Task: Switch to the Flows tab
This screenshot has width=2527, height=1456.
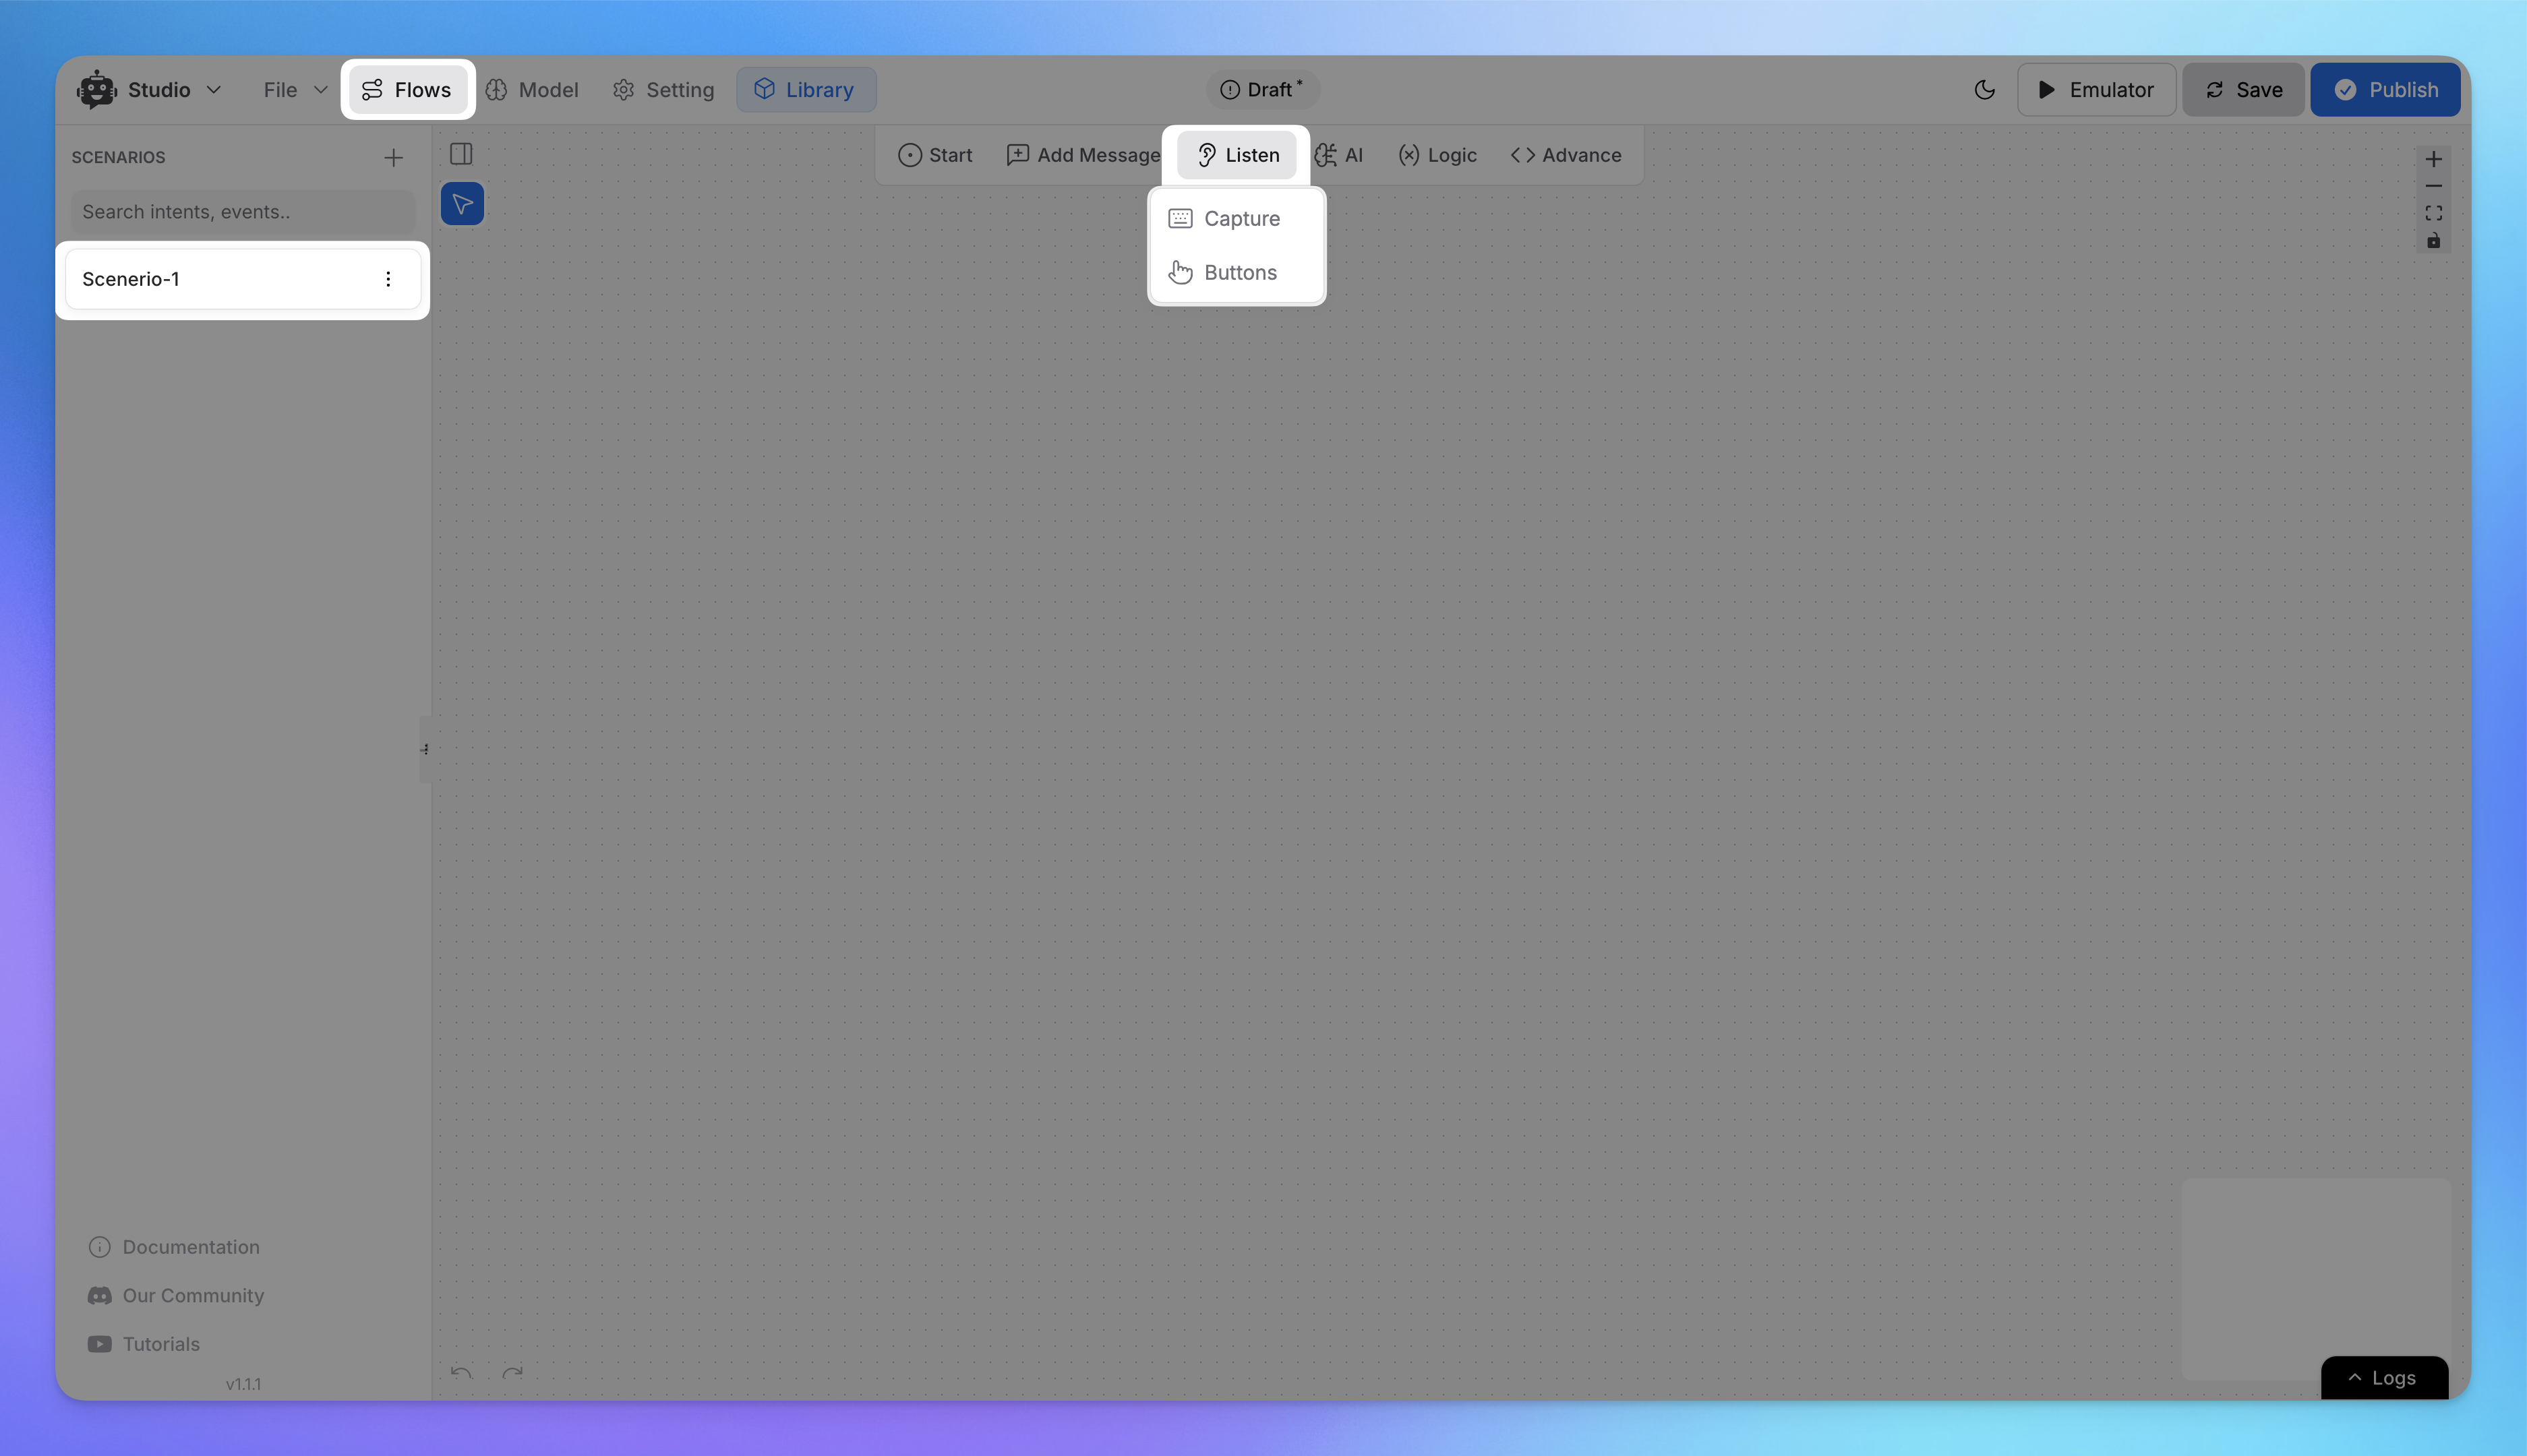Action: [407, 90]
